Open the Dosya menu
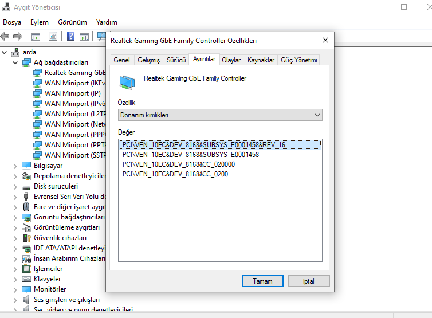The image size is (432, 318). tap(12, 22)
